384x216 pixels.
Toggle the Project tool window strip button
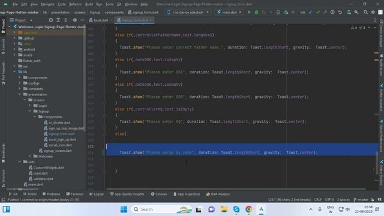pos(3,26)
